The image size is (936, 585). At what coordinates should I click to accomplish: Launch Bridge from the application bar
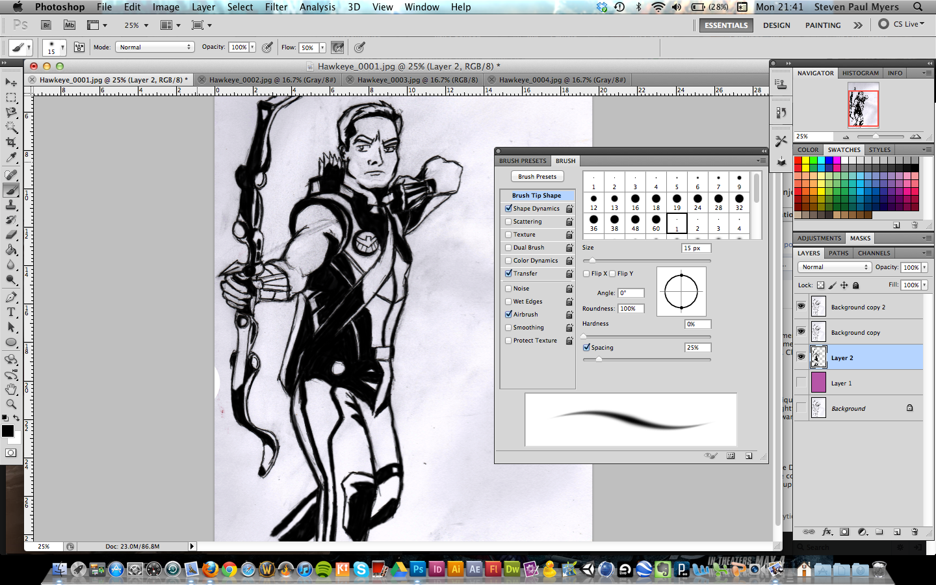(x=46, y=25)
